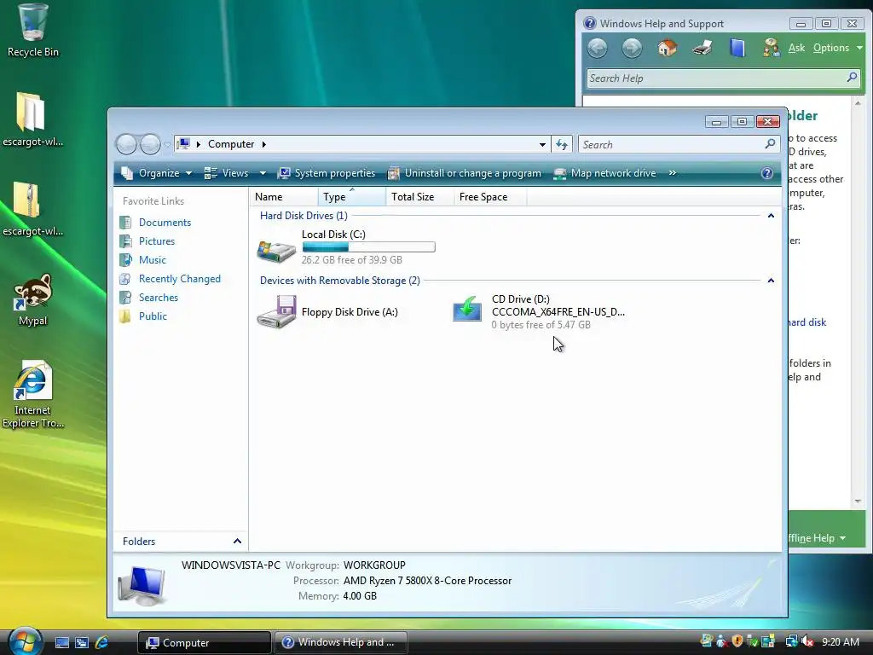Click System properties in toolbar
Viewport: 873px width, 655px height.
click(x=327, y=173)
